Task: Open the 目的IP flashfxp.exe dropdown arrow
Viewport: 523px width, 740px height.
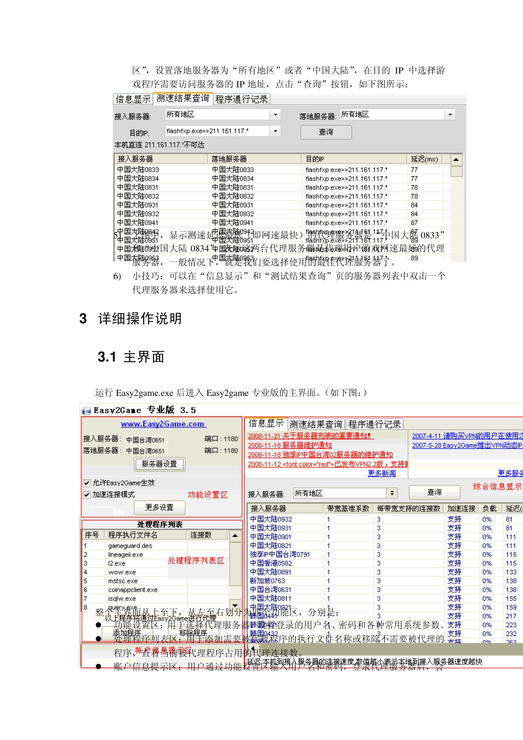Action: click(275, 131)
